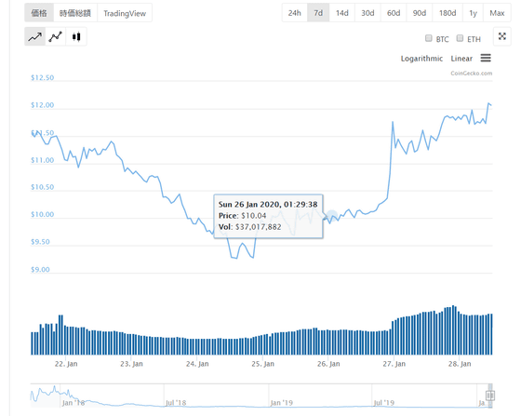Image resolution: width=521 pixels, height=416 pixels.
Task: Choose the 30d time range
Action: (x=367, y=13)
